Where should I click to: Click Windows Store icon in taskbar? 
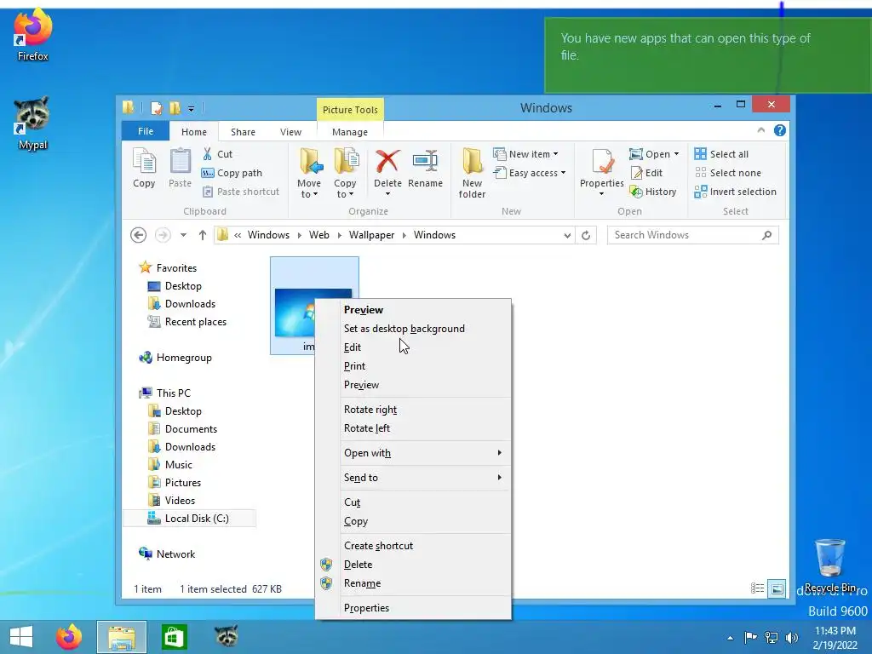[x=174, y=637]
